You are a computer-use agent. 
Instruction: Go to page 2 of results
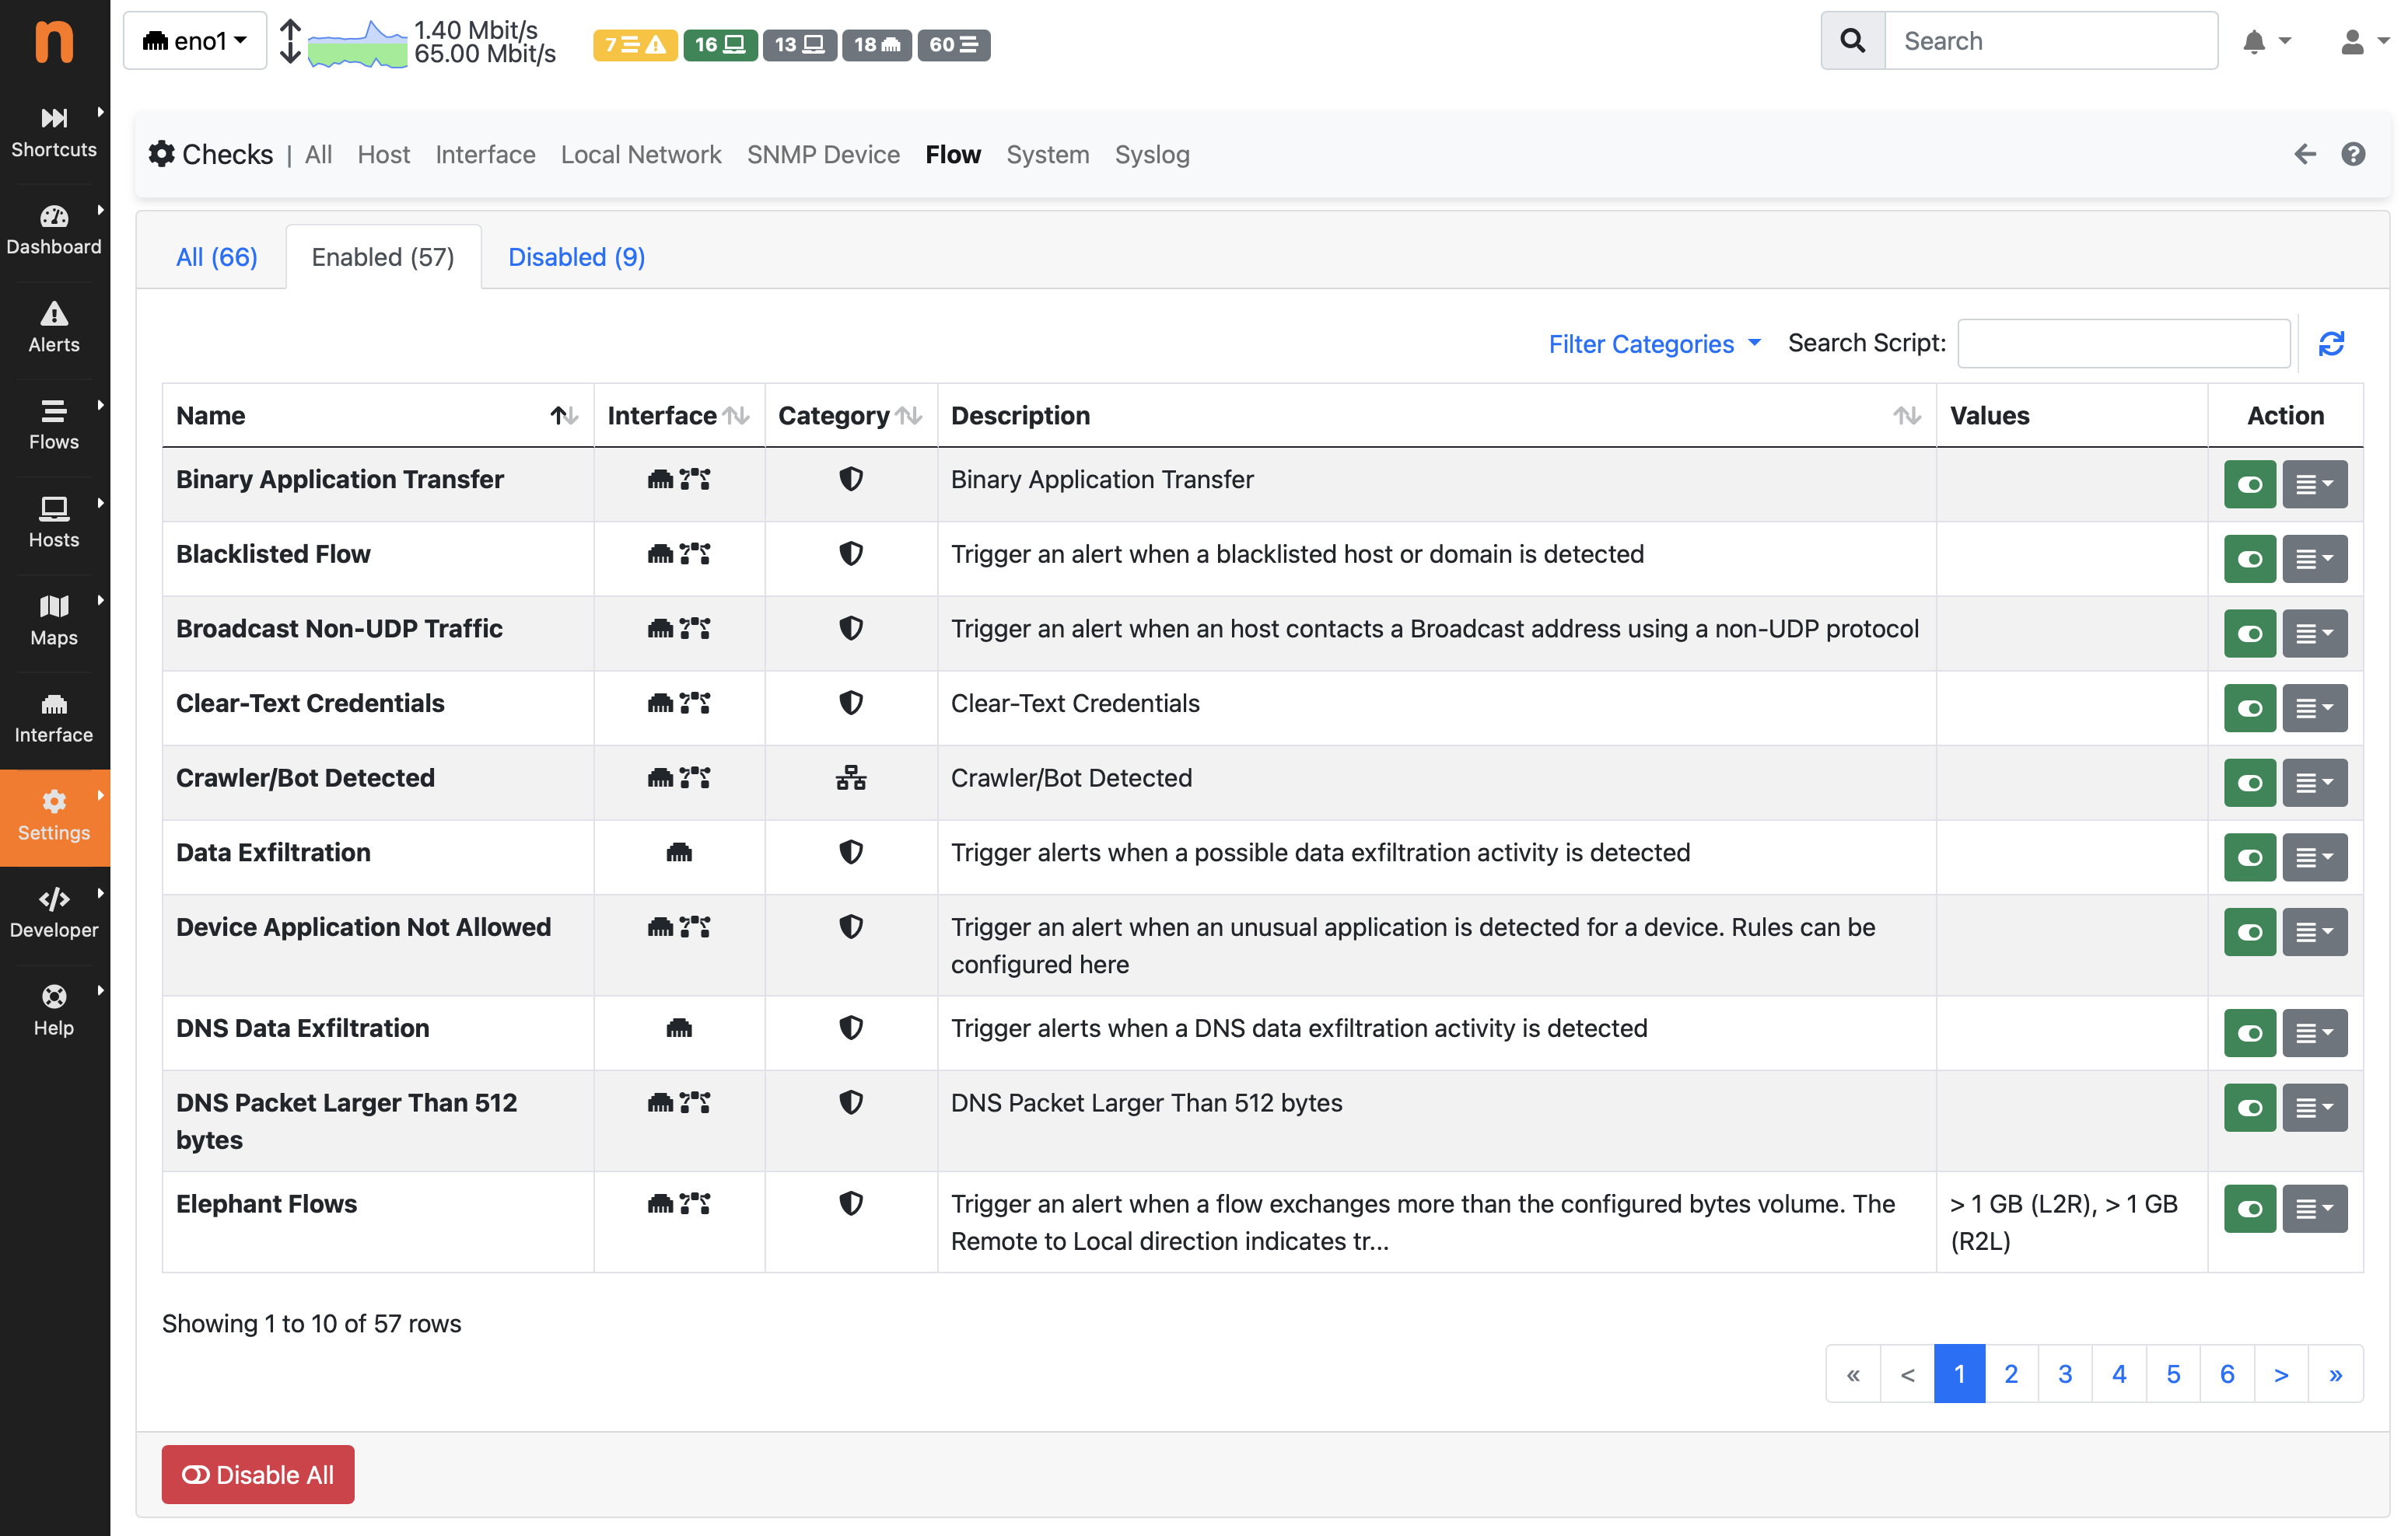tap(2011, 1374)
